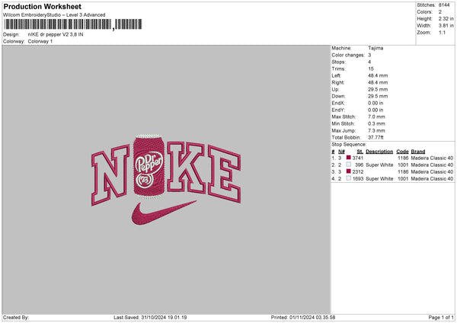Click the Trims value '15'
This screenshot has height=323, width=457.
click(x=371, y=69)
